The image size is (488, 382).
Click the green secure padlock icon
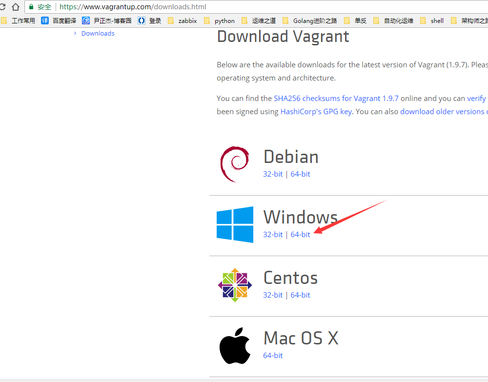coord(31,6)
